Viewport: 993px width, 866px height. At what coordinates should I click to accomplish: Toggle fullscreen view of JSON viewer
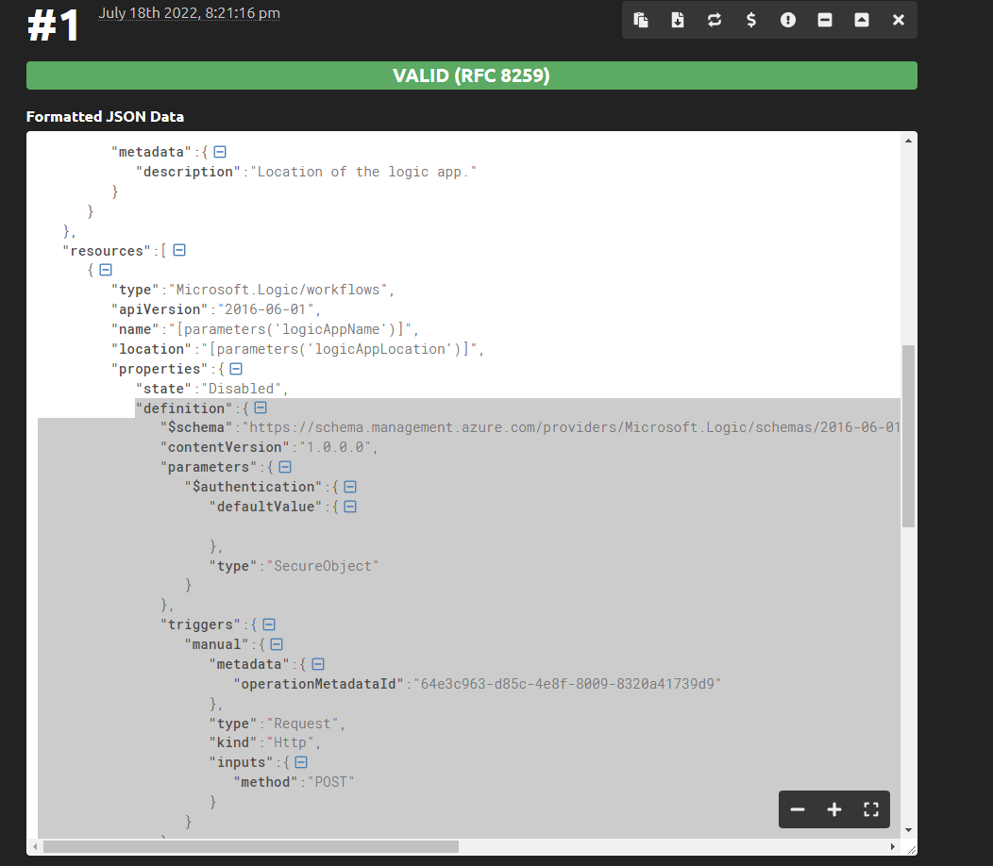871,809
